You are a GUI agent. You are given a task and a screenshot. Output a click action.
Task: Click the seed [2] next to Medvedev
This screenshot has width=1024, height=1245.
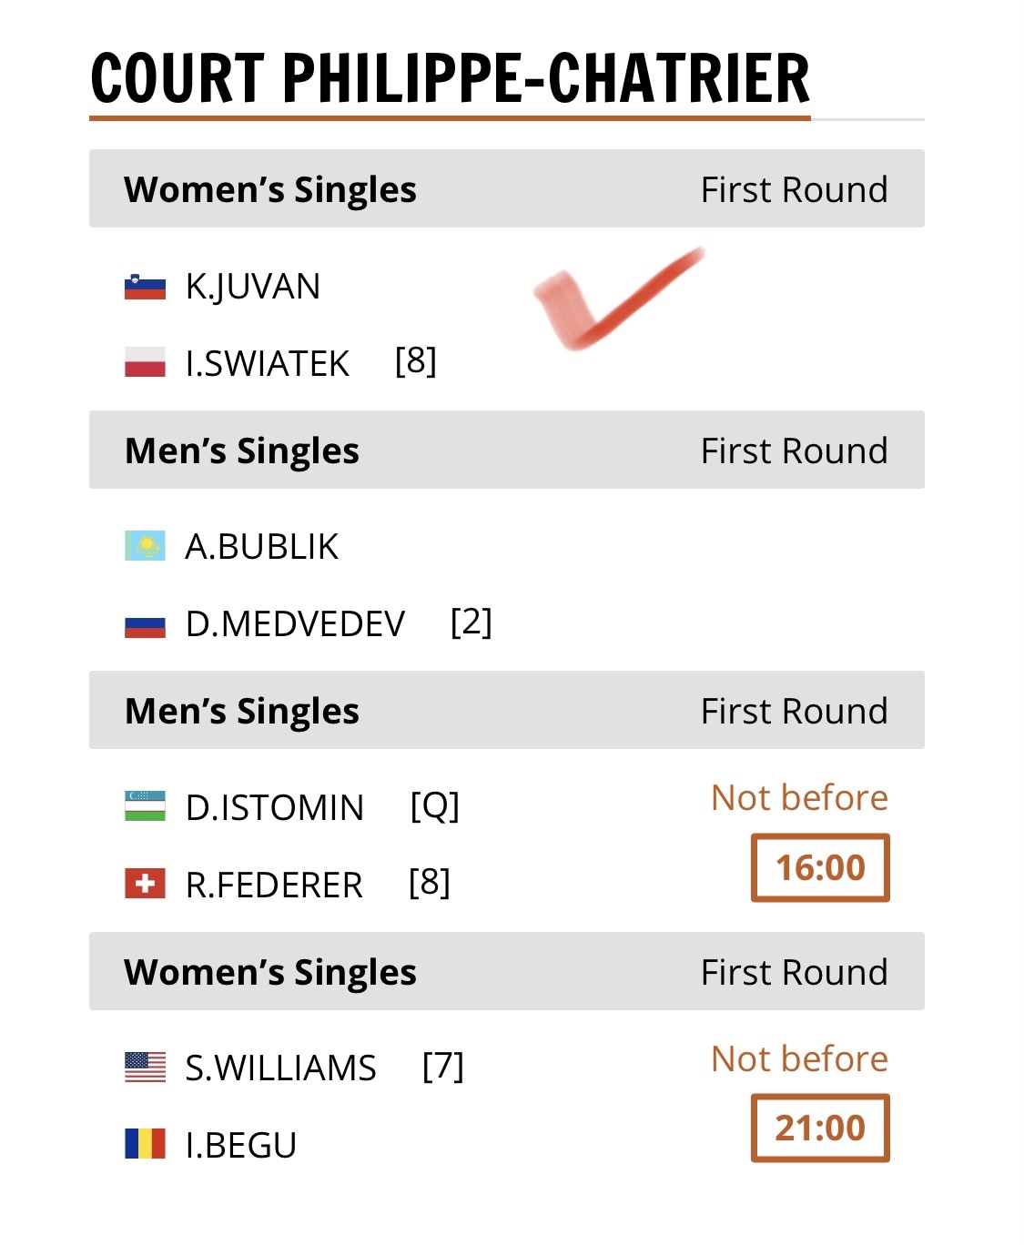pyautogui.click(x=471, y=622)
